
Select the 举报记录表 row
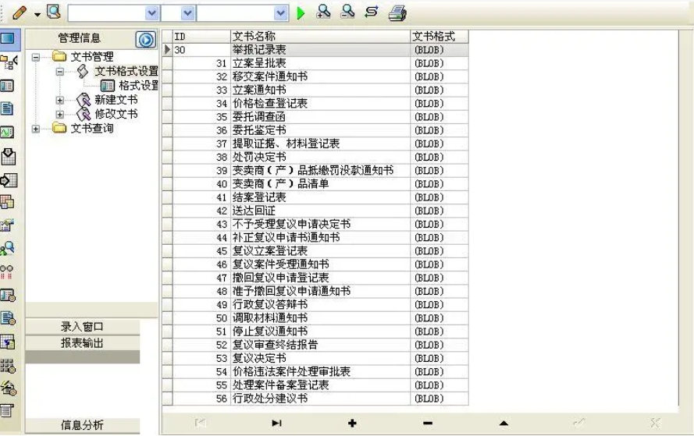point(315,49)
